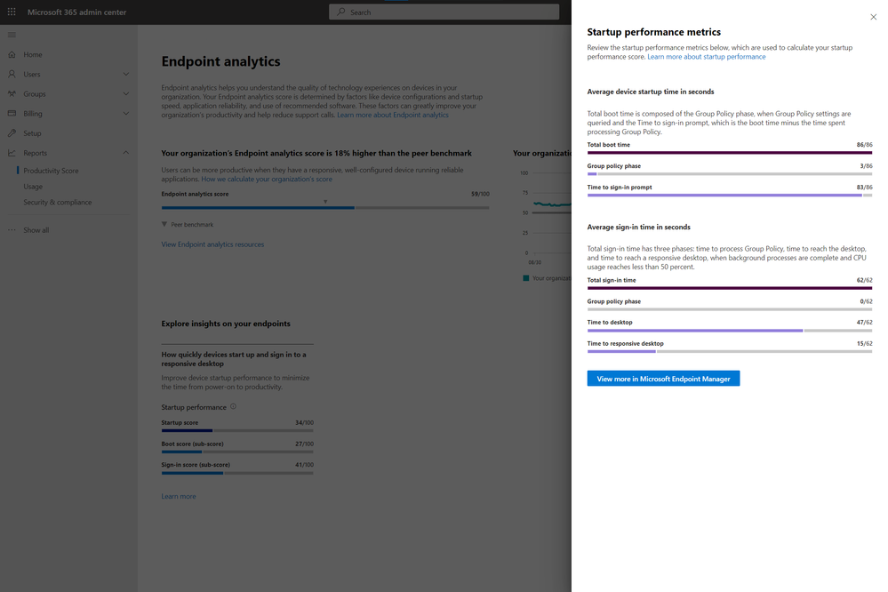This screenshot has width=888, height=592.
Task: Select Usage under Reports
Action: tap(33, 187)
